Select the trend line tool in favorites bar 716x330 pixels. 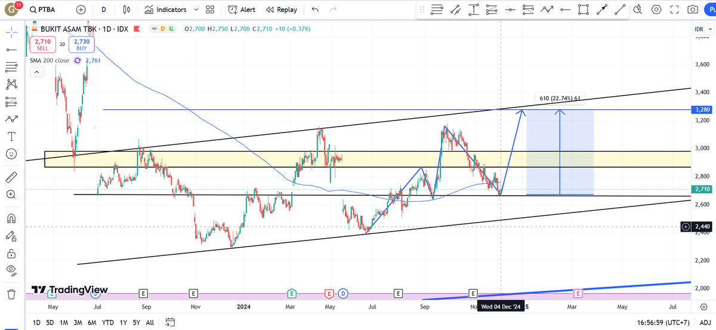tap(621, 10)
